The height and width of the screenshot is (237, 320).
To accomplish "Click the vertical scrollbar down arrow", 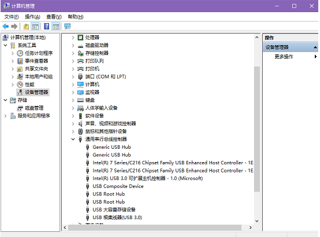I will pyautogui.click(x=256, y=221).
